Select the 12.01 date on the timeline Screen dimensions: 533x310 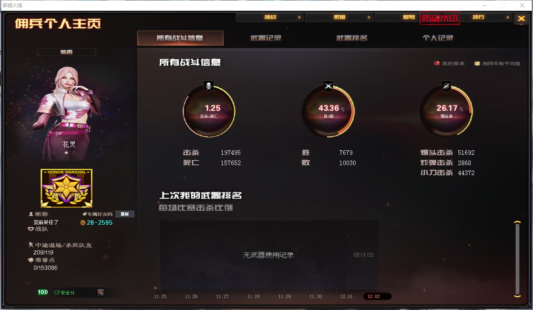(x=346, y=296)
